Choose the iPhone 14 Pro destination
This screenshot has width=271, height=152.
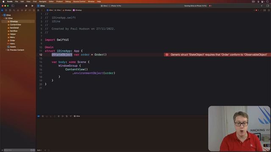(x=115, y=6)
